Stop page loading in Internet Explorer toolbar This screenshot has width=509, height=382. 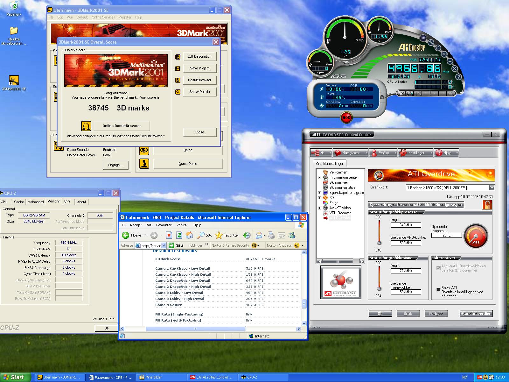[169, 236]
